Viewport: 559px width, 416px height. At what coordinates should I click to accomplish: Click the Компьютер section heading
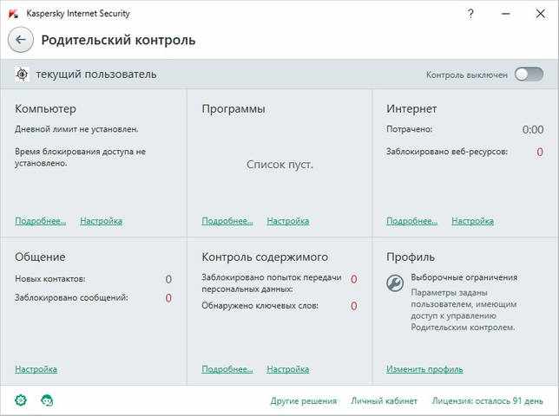click(46, 108)
